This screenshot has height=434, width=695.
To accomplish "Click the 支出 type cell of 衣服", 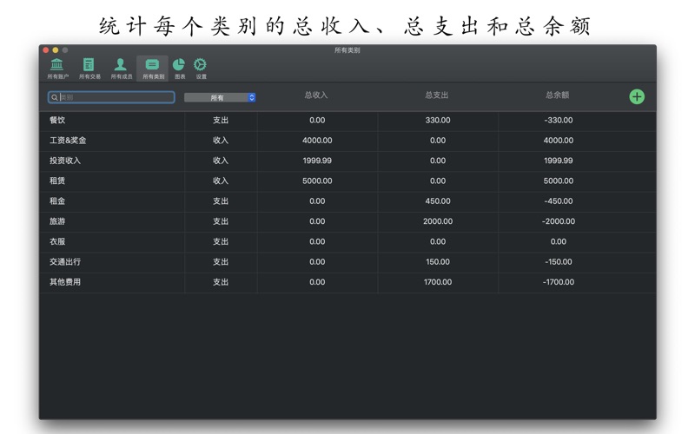I will tap(221, 242).
